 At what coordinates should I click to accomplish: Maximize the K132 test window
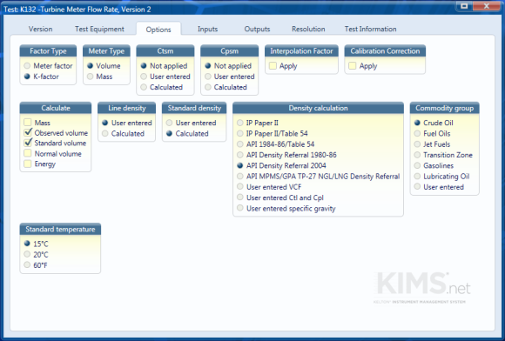coord(464,6)
